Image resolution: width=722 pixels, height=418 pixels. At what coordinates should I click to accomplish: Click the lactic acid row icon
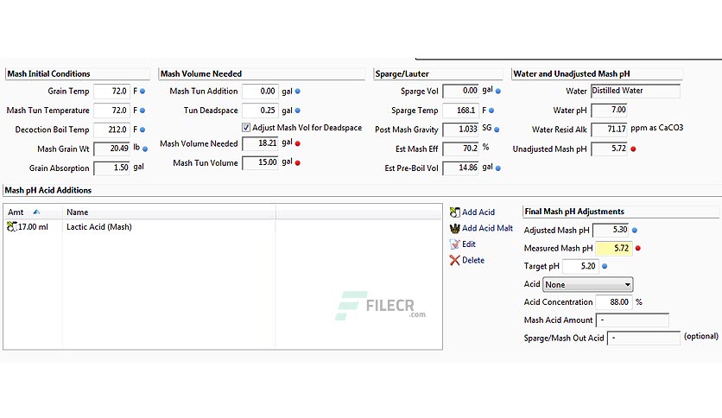tap(11, 226)
